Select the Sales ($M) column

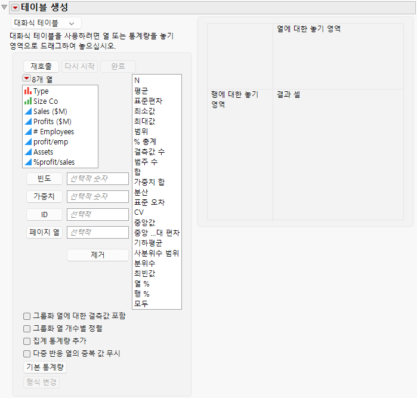click(60, 111)
